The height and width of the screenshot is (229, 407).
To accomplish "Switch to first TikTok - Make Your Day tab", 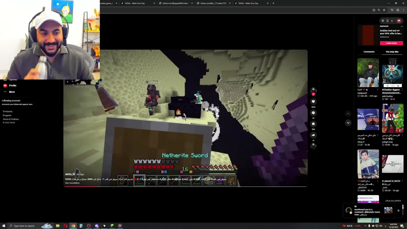I will [x=137, y=3].
